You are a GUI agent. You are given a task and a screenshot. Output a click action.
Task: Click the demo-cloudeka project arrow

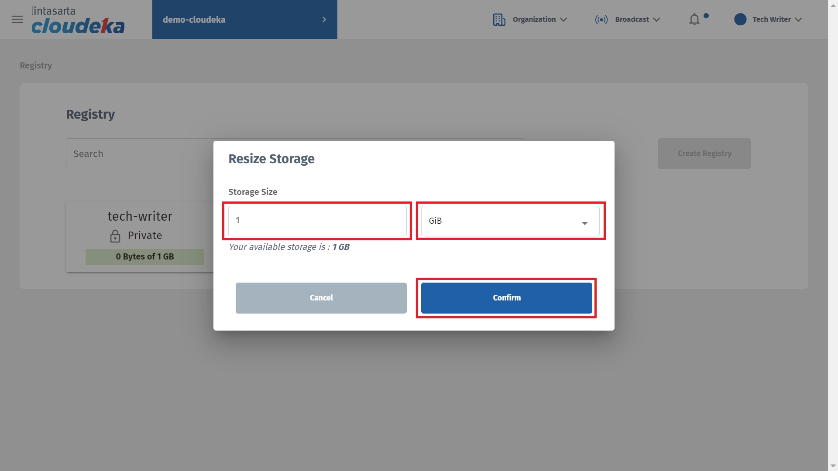pos(324,20)
